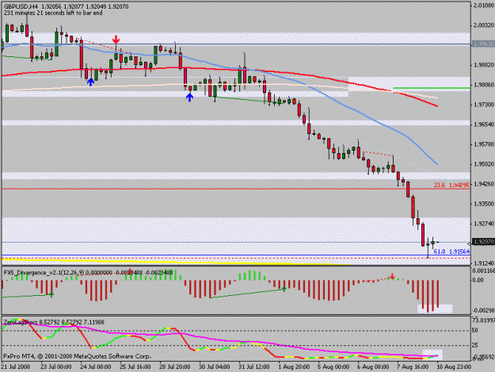
Task: Click the '28 Jul 20:00' time label
Action: (x=175, y=367)
